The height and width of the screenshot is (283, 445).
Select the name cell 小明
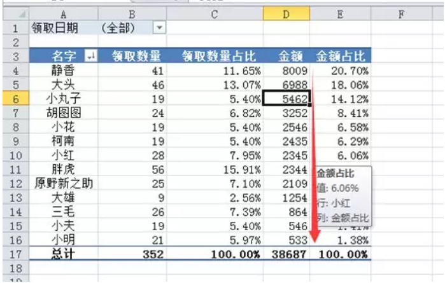[x=64, y=240]
